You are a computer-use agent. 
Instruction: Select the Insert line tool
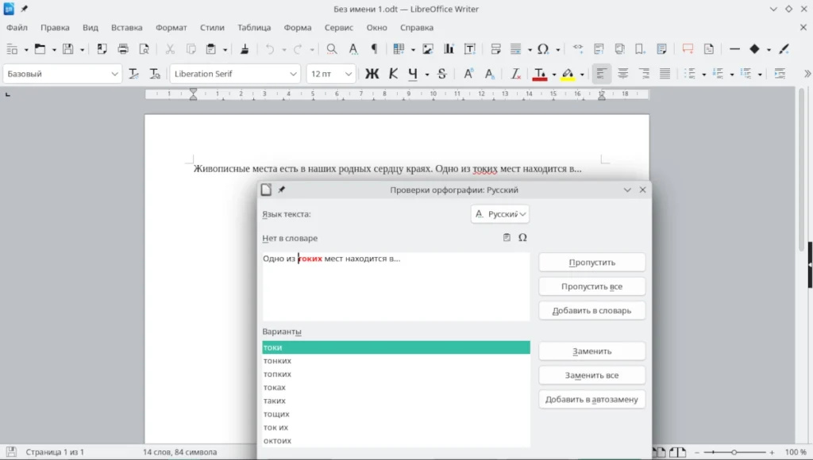click(x=734, y=49)
